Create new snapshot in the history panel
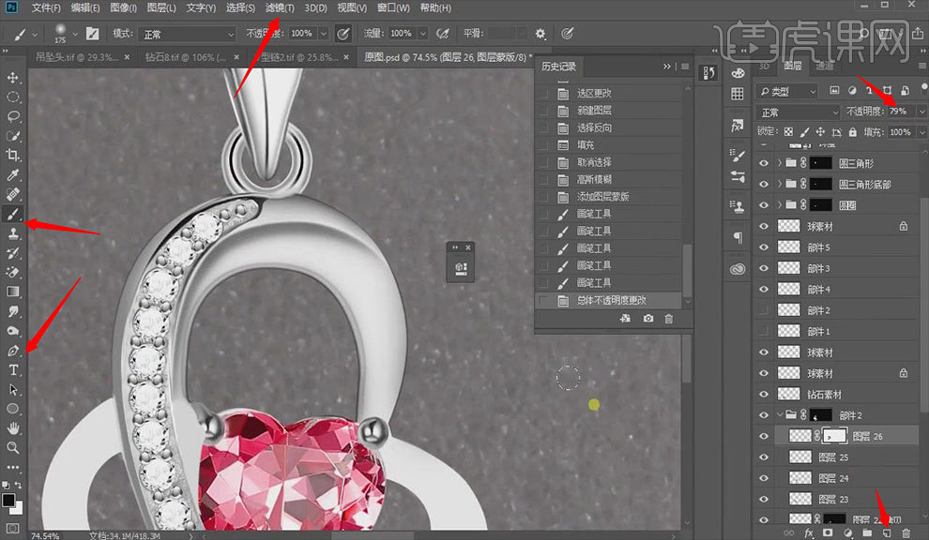Viewport: 929px width, 540px height. [648, 319]
